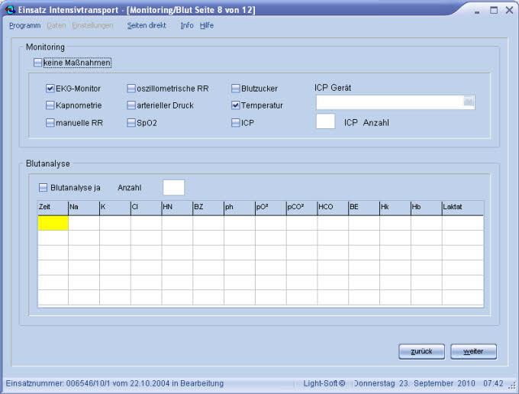Click the K column header

point(115,208)
